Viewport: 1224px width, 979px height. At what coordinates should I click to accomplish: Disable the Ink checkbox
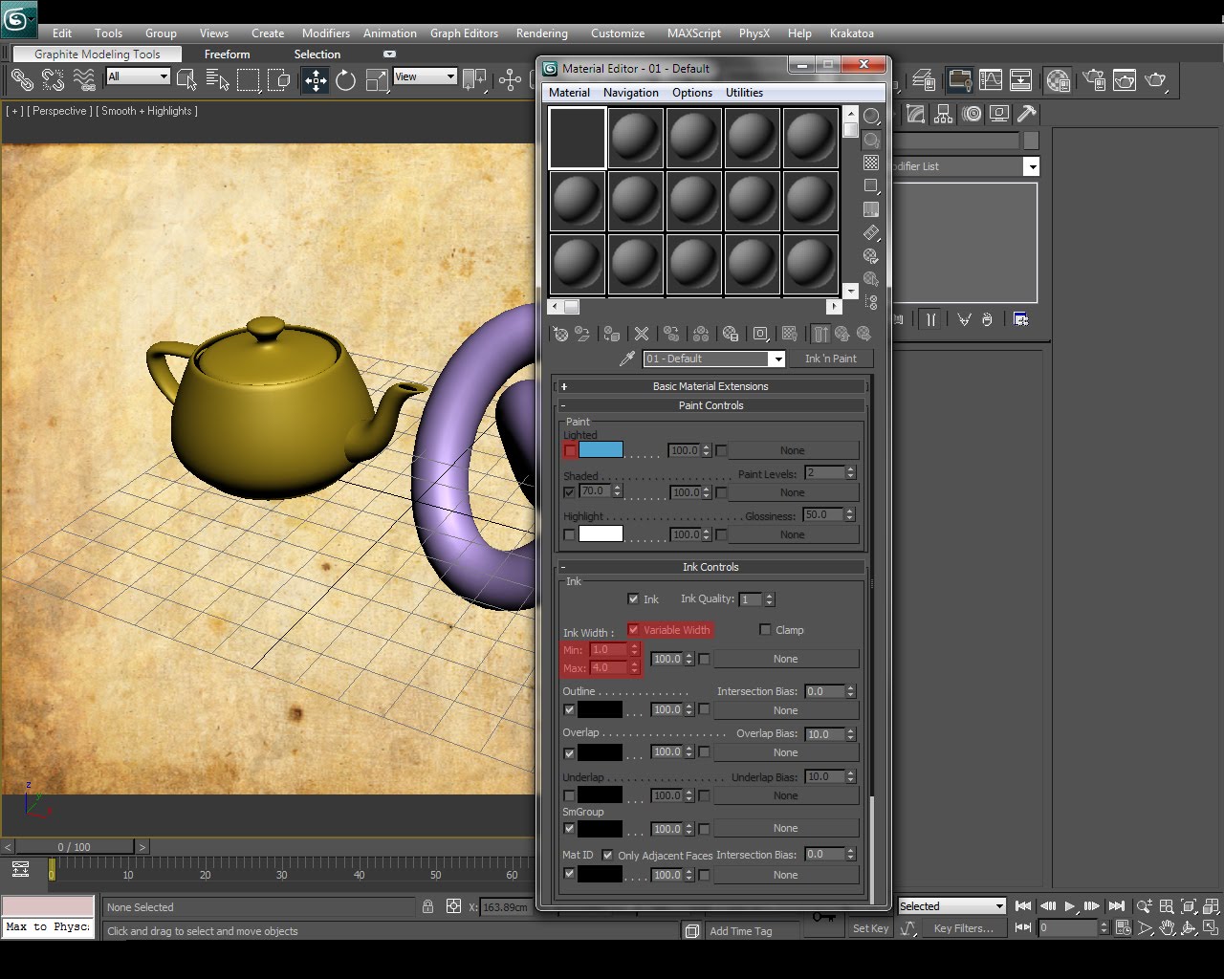(634, 598)
